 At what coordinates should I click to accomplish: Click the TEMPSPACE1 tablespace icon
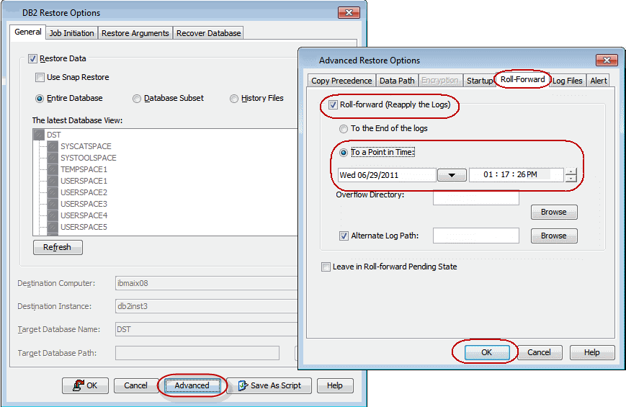pos(52,169)
